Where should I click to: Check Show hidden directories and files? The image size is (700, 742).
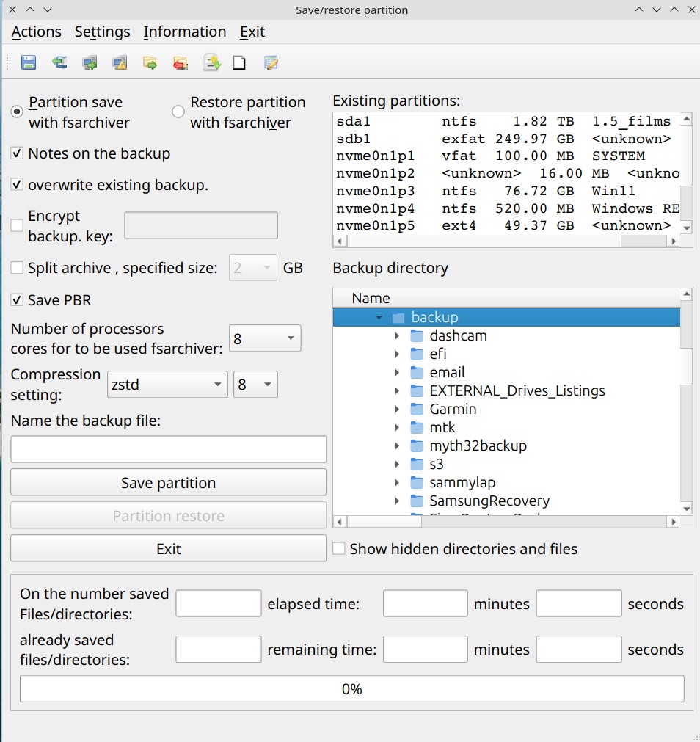point(339,549)
